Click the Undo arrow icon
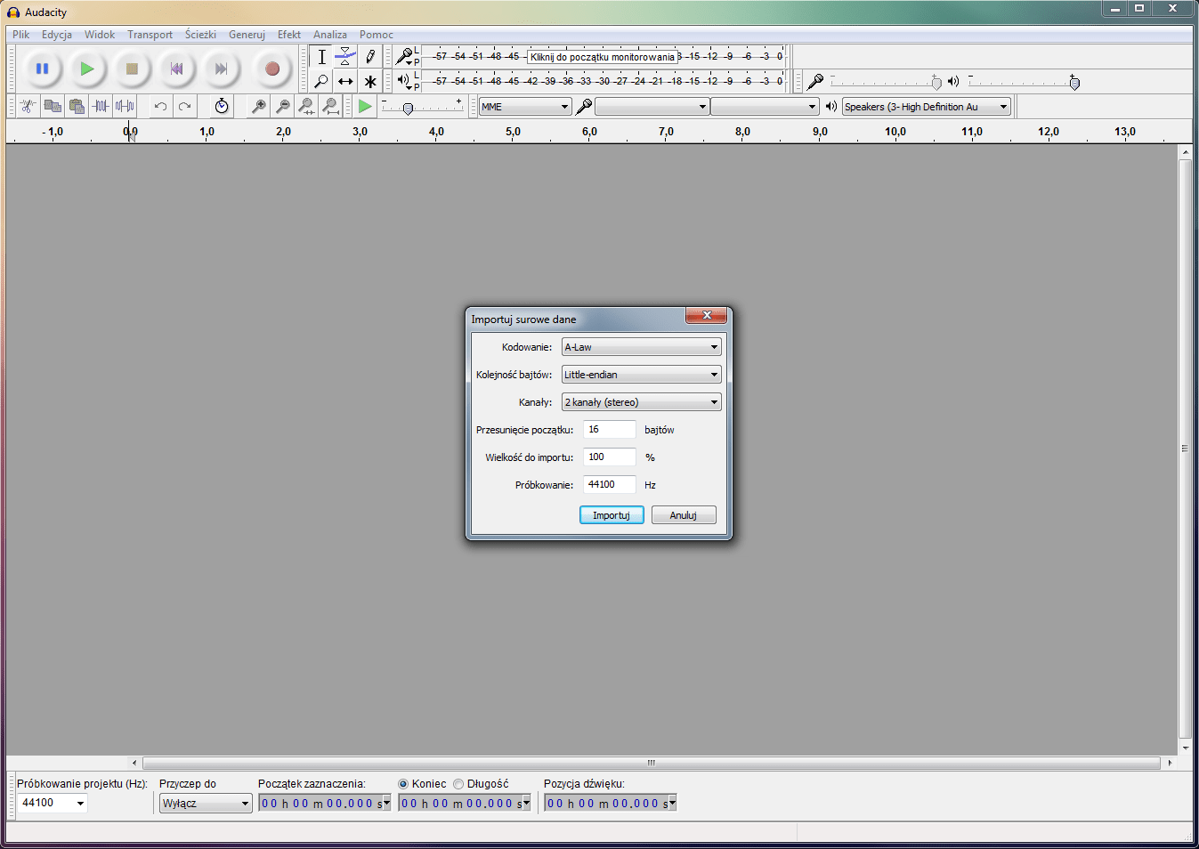This screenshot has height=849, width=1199. coord(160,107)
